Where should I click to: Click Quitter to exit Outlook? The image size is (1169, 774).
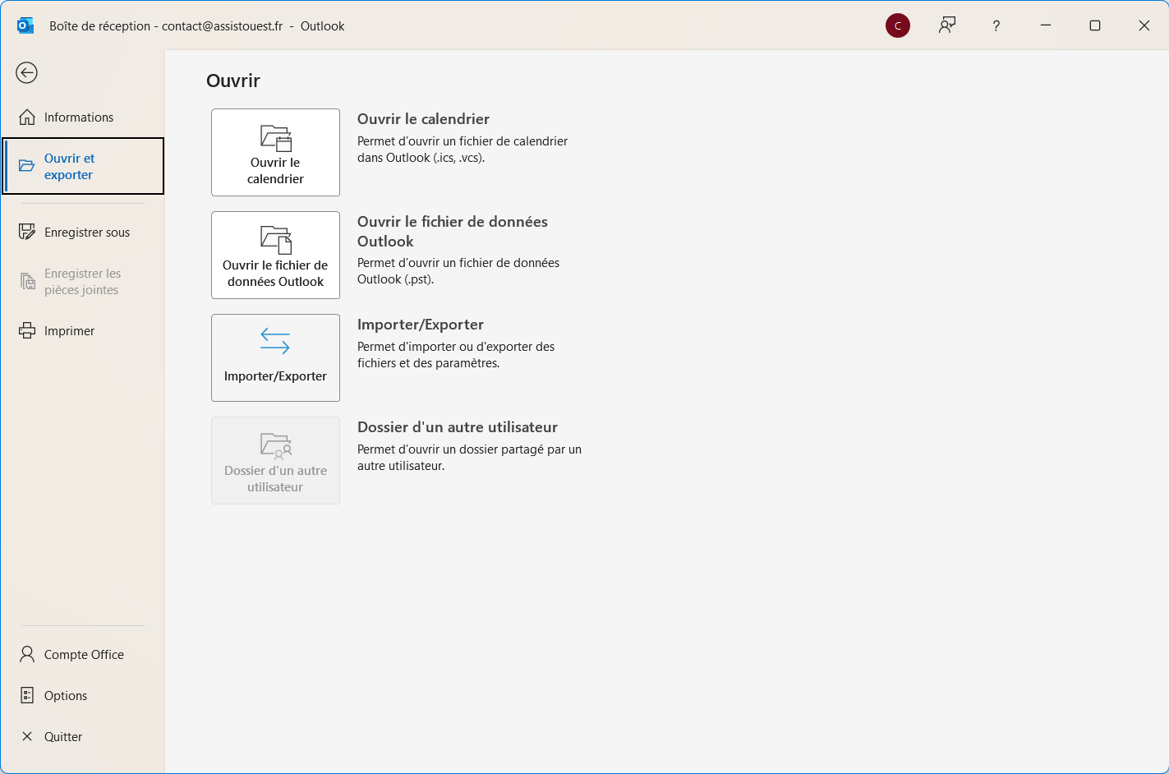tap(83, 737)
